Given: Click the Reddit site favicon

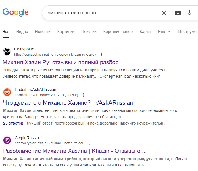Looking at the screenshot, I should 7,92.
